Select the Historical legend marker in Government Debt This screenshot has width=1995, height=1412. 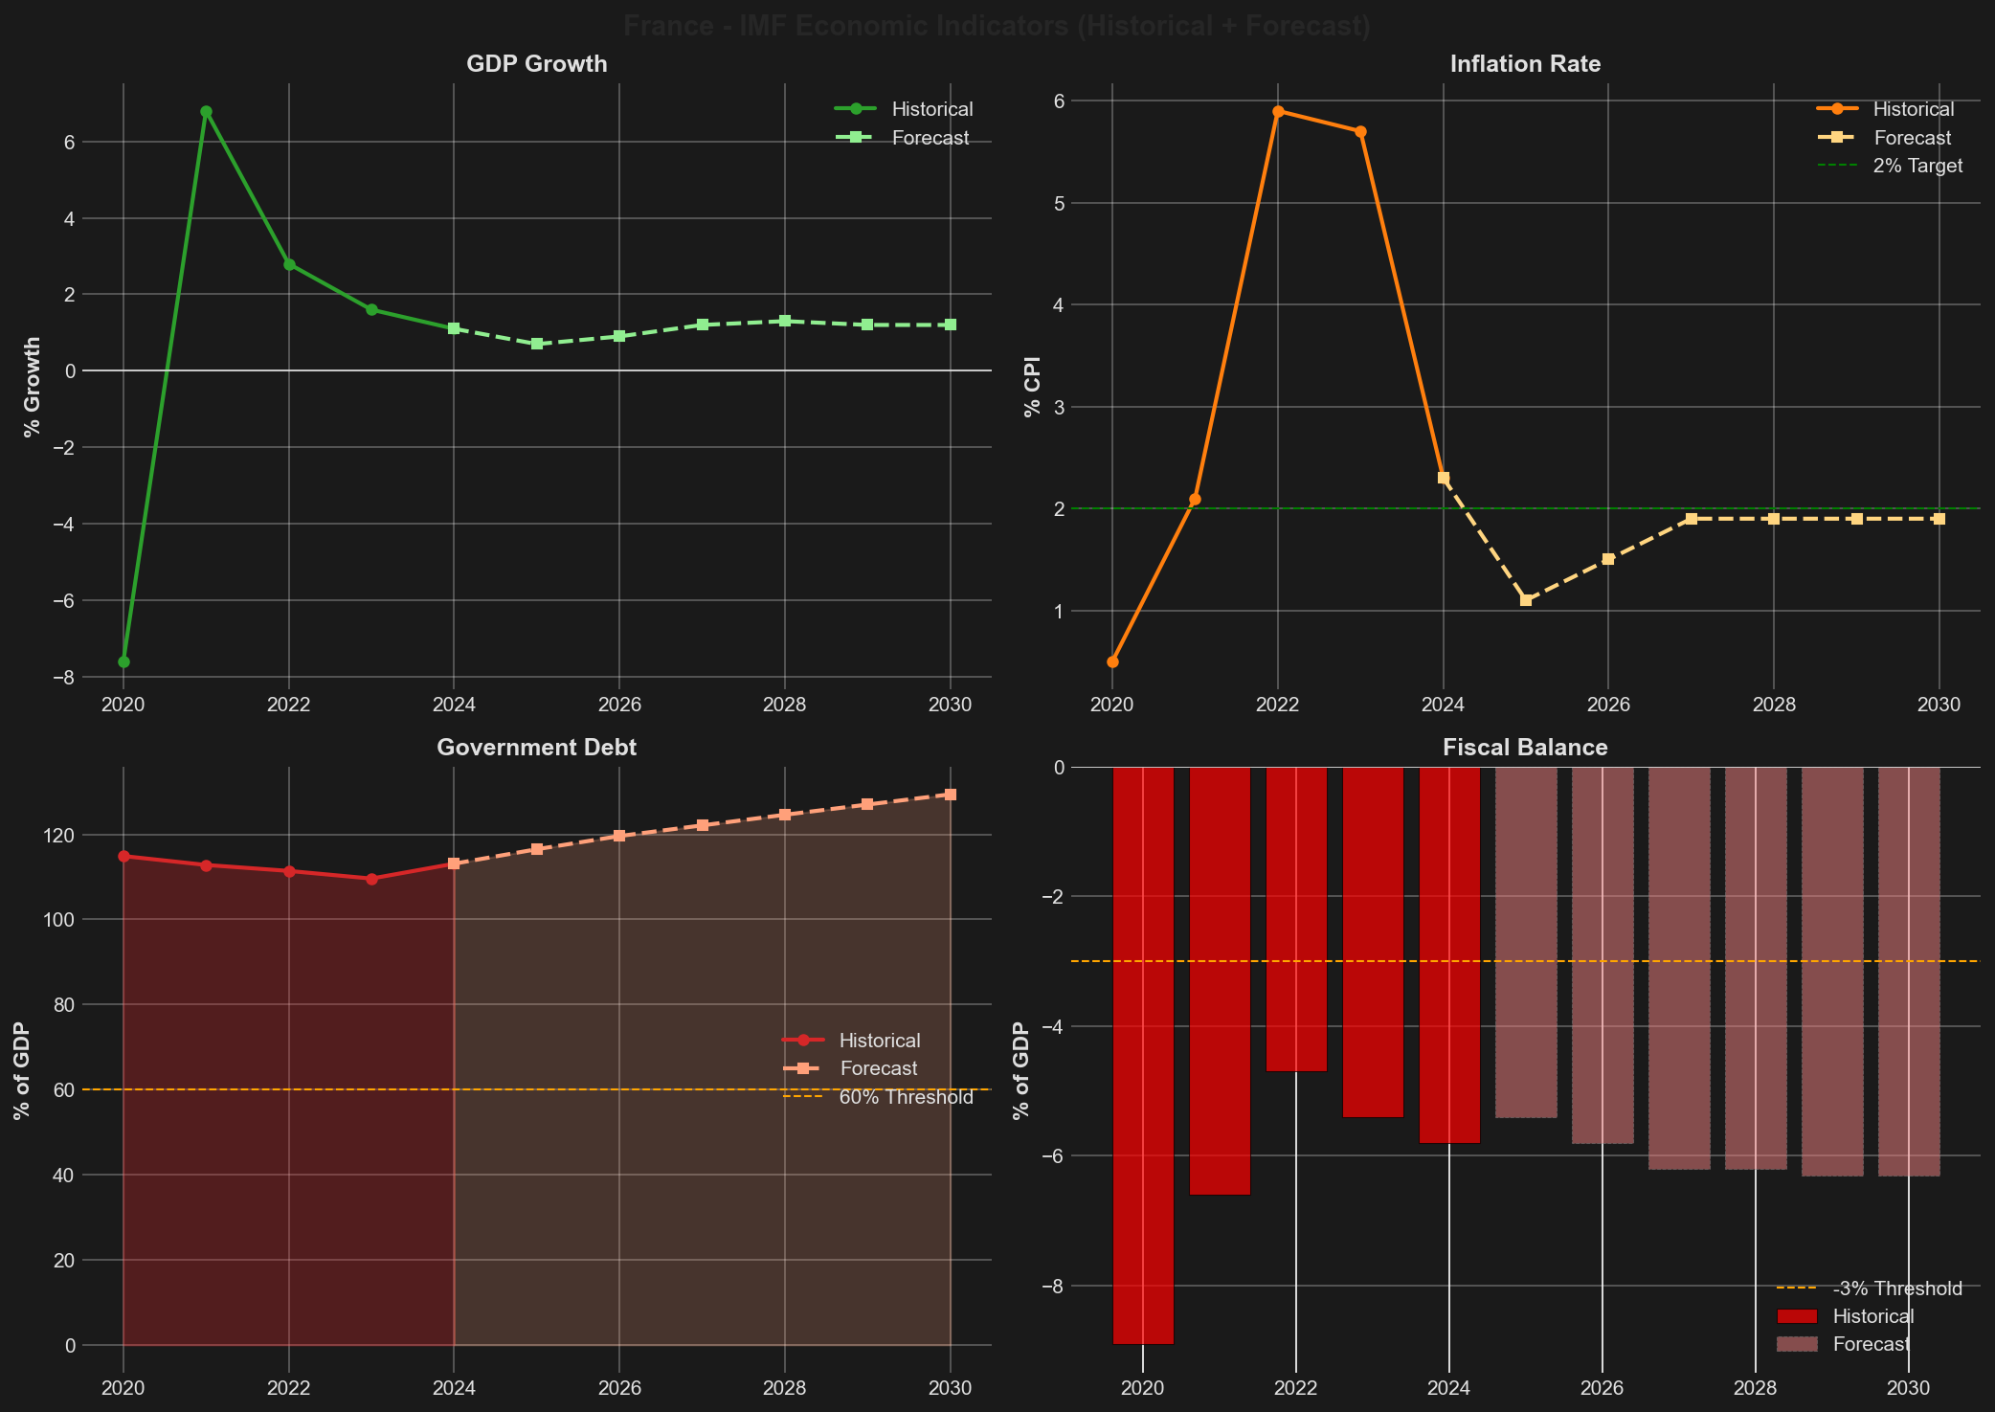tap(804, 1041)
